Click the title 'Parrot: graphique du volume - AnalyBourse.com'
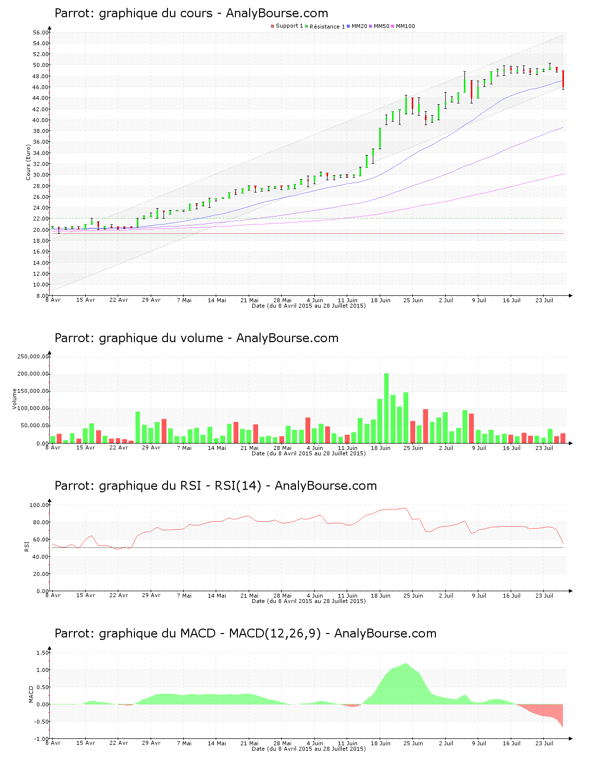591x763 pixels. (x=197, y=338)
